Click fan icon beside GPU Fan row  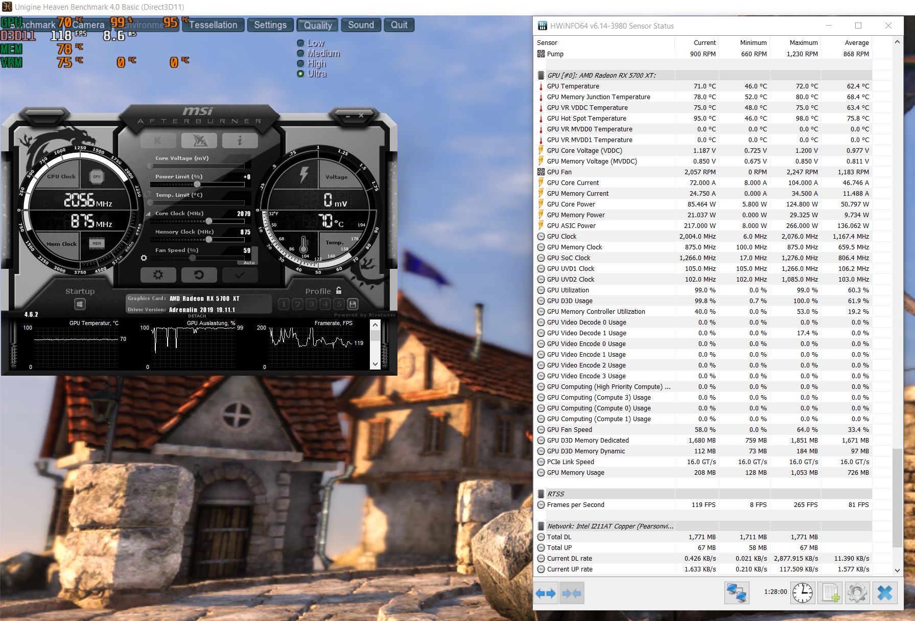tap(541, 172)
